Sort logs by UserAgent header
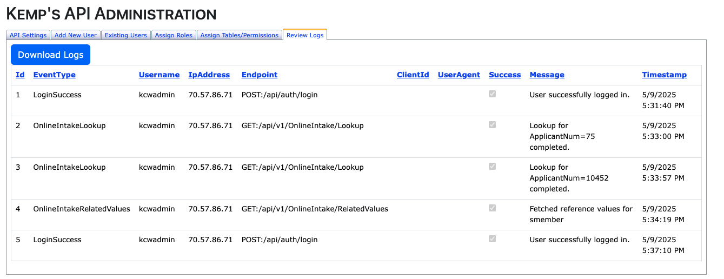 [459, 75]
